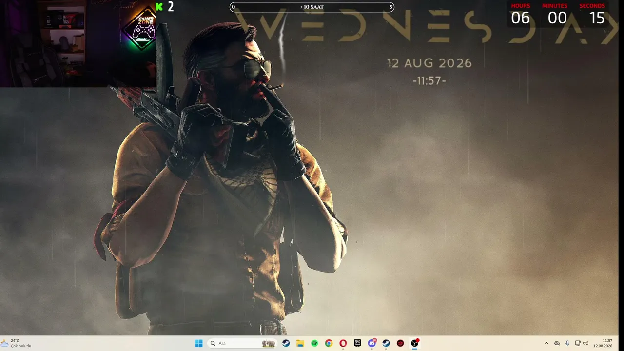Click the +10 SAAT goal progress bar
The image size is (624, 351).
pyautogui.click(x=312, y=7)
